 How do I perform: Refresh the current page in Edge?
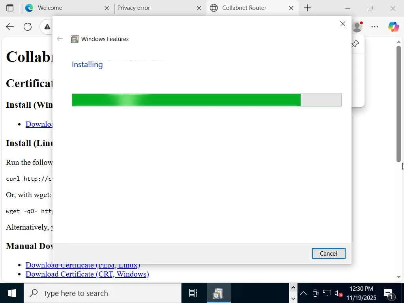28,26
